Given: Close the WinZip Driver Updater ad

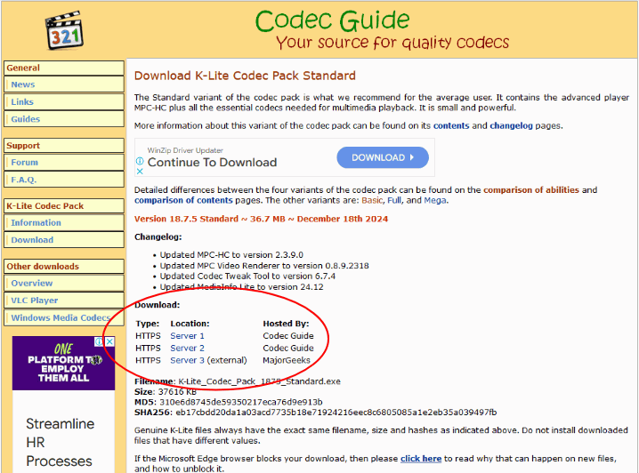Looking at the screenshot, I should point(140,172).
